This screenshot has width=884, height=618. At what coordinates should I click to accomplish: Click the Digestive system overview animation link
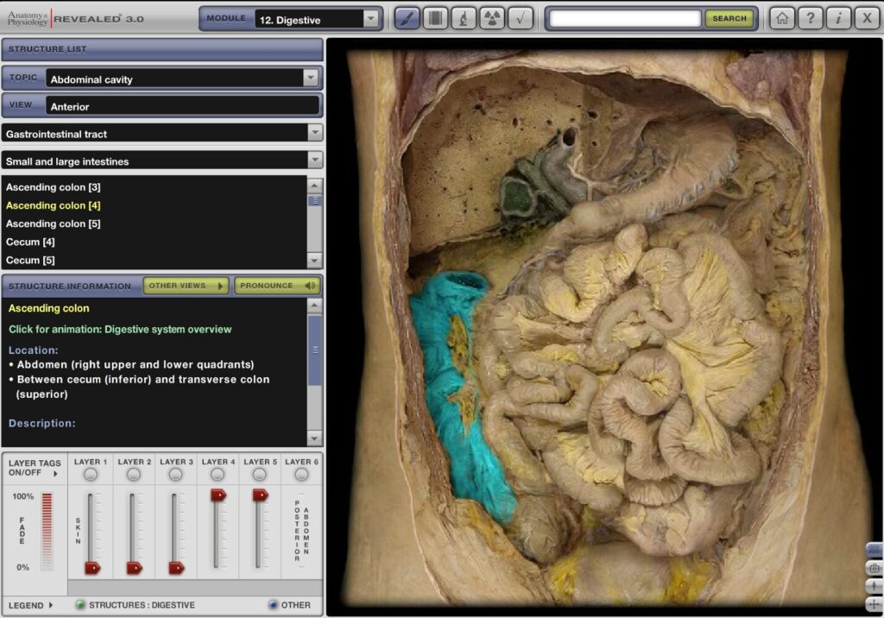[x=120, y=330]
